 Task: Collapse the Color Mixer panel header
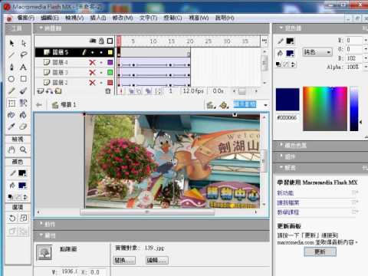tap(320, 28)
